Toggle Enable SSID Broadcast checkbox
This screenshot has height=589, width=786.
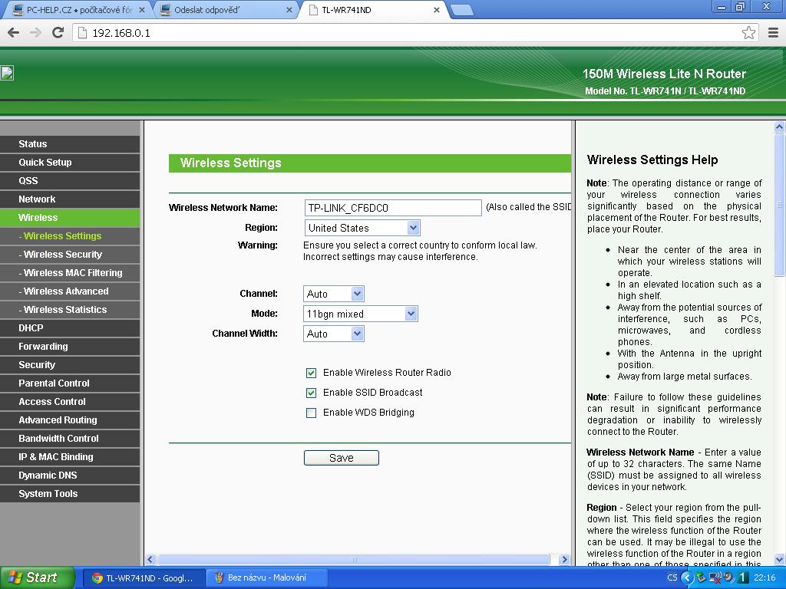point(311,393)
